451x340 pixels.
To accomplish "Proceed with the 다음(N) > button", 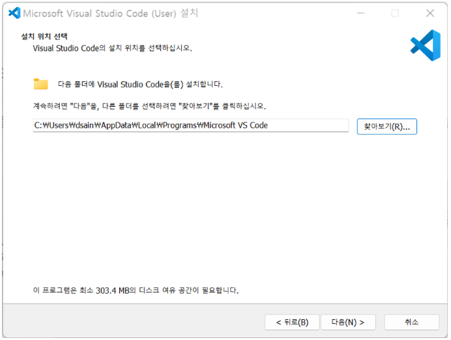I will (348, 322).
